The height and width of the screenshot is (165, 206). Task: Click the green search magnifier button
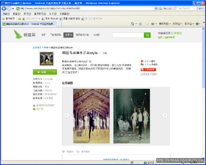[147, 35]
